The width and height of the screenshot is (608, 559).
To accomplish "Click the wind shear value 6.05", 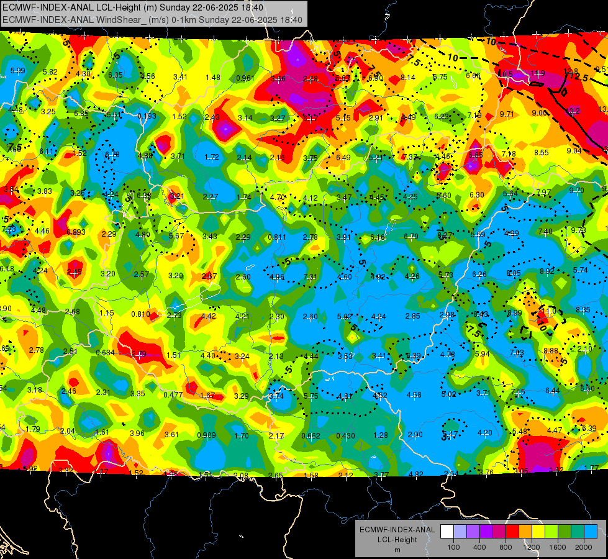I will pyautogui.click(x=115, y=75).
